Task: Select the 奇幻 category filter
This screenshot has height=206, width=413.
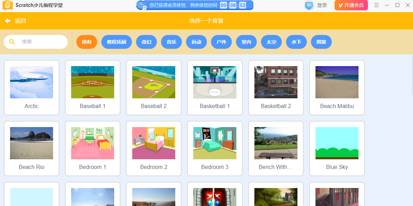Action: [146, 42]
